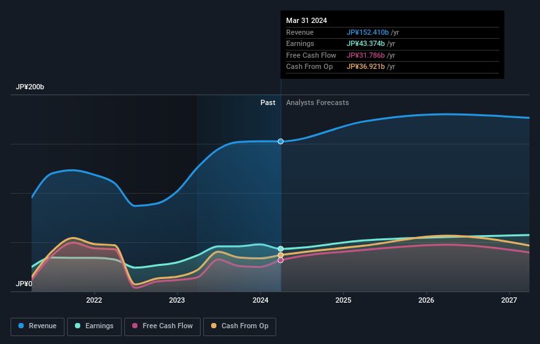The height and width of the screenshot is (344, 540).
Task: Click the 2022 x-axis label
Action: (x=94, y=300)
